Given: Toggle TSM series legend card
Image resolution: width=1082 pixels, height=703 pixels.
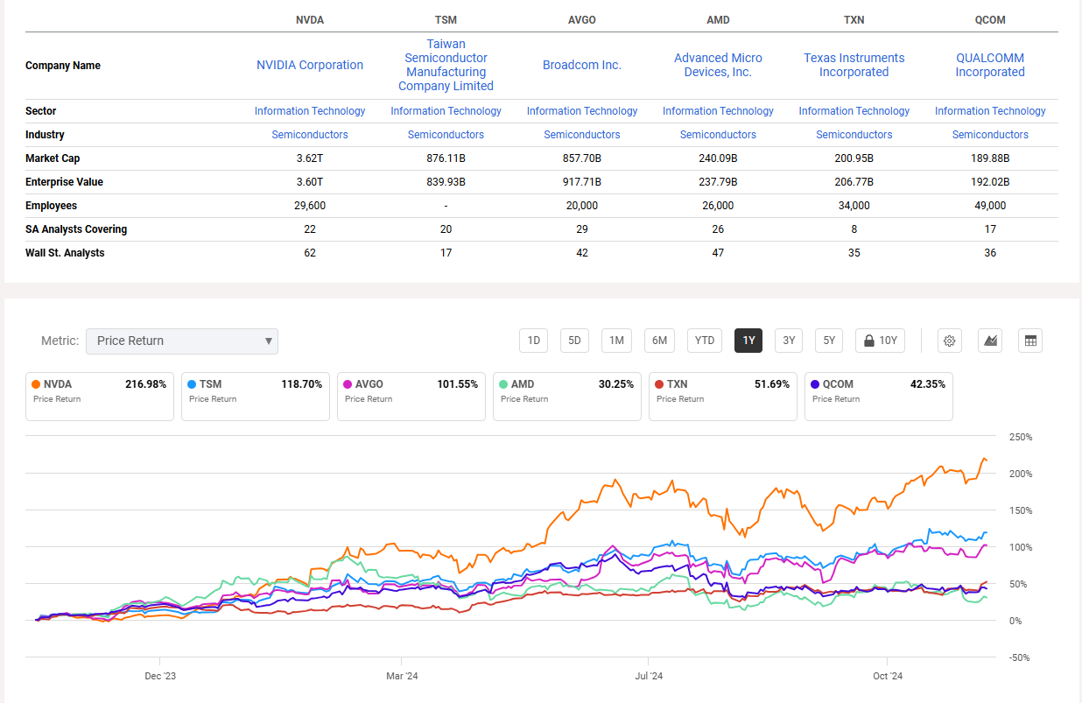Looking at the screenshot, I should pyautogui.click(x=256, y=396).
